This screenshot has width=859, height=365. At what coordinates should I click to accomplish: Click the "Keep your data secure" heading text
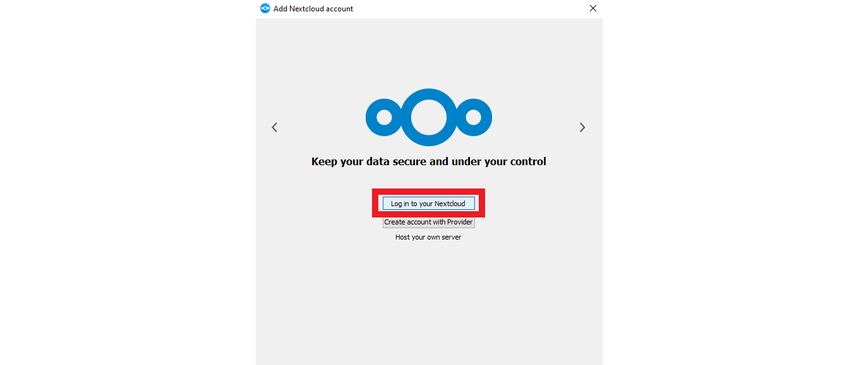(x=428, y=161)
